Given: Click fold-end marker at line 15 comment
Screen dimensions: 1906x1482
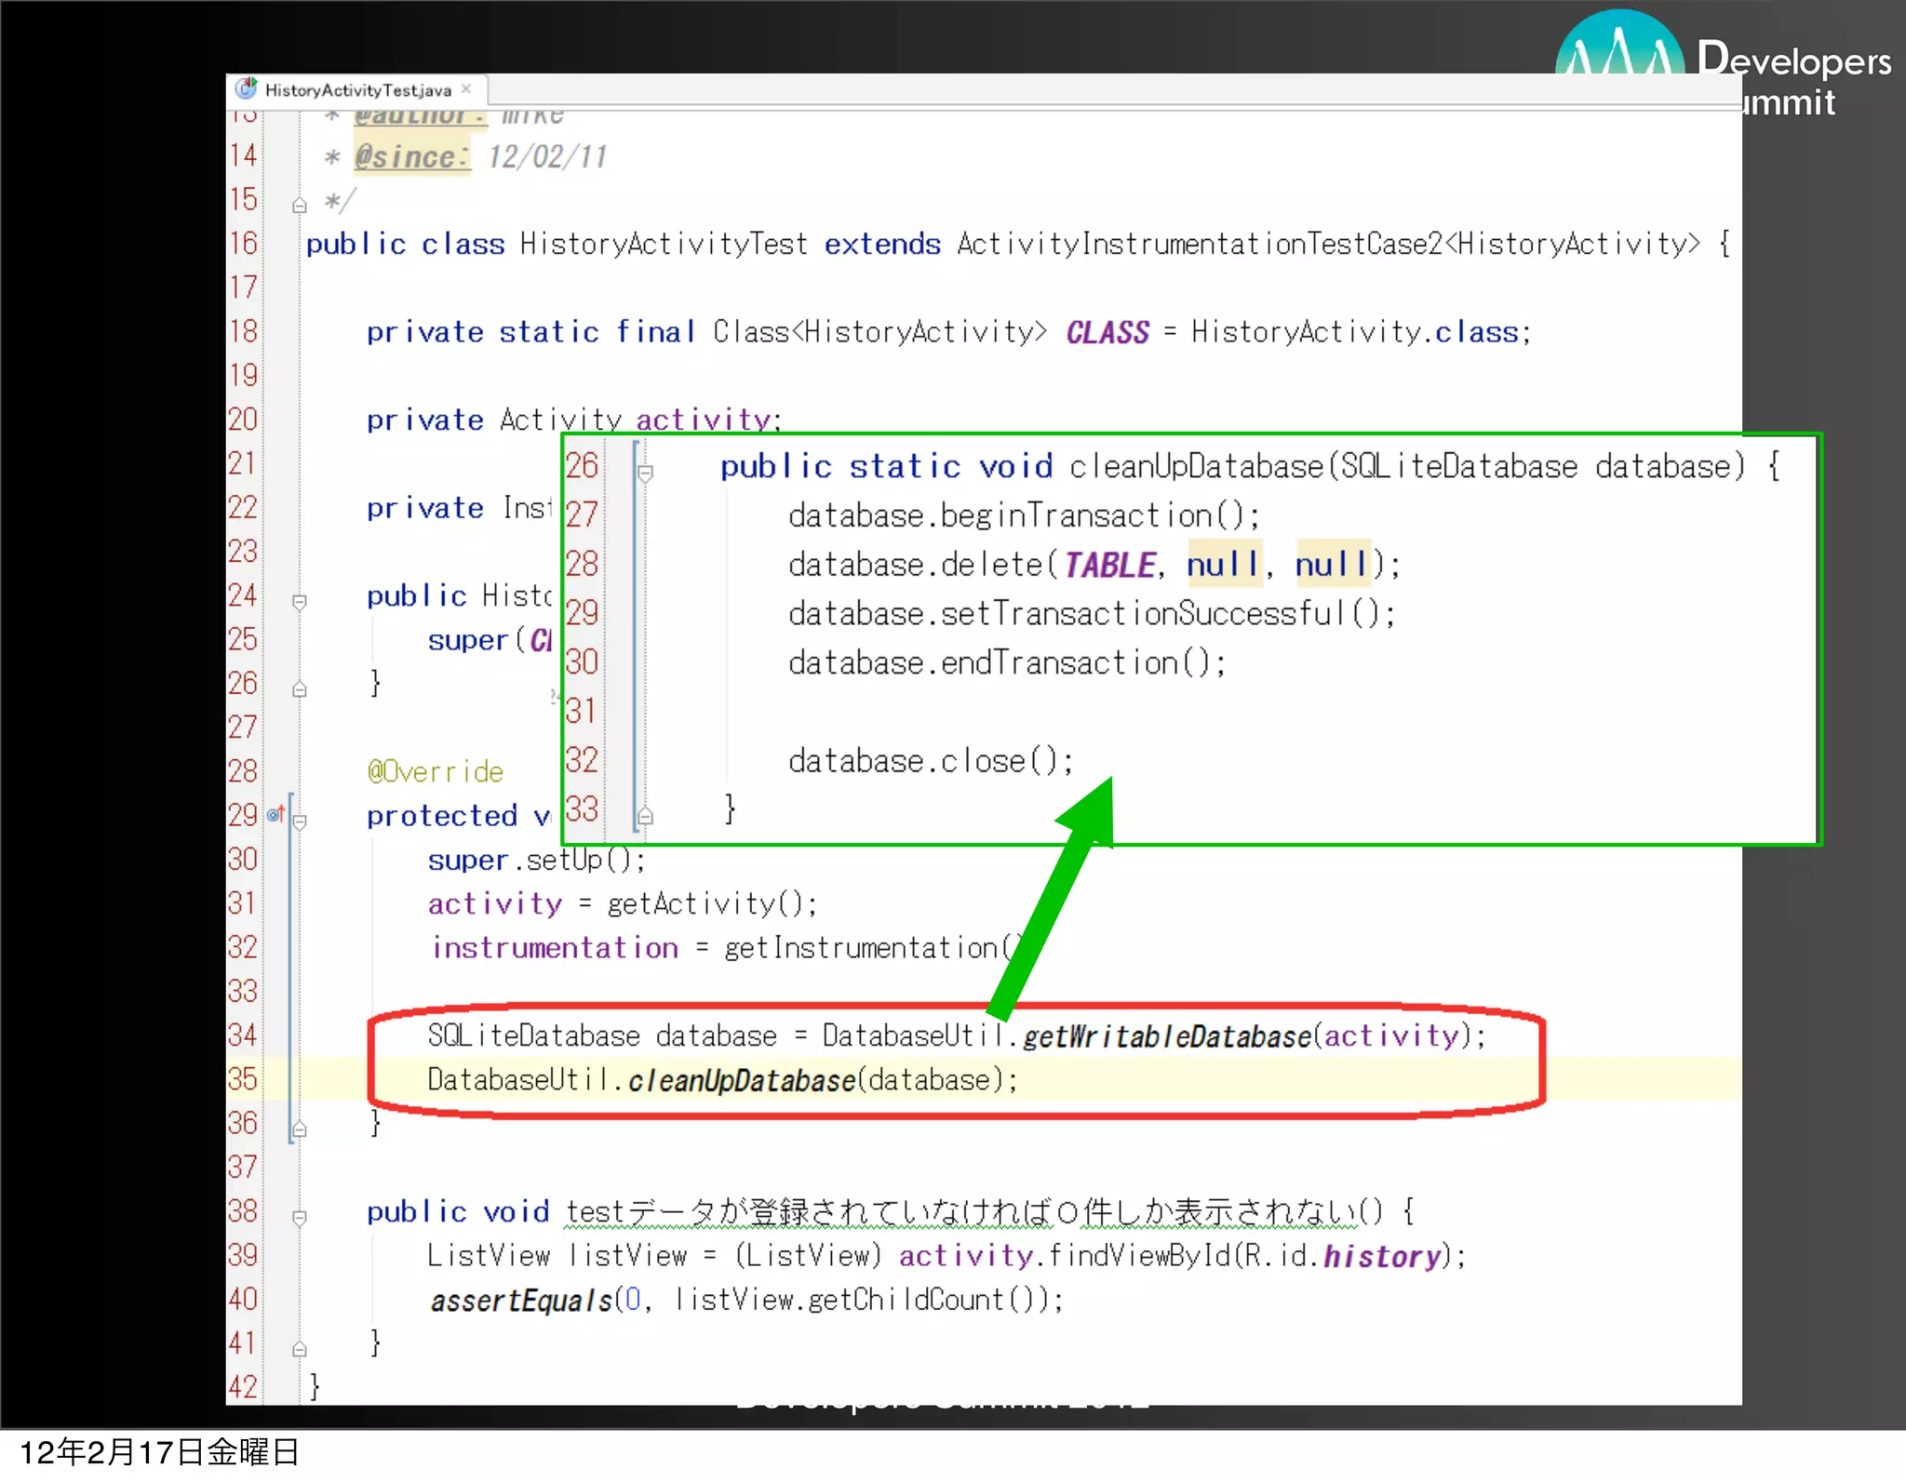Looking at the screenshot, I should pos(300,206).
